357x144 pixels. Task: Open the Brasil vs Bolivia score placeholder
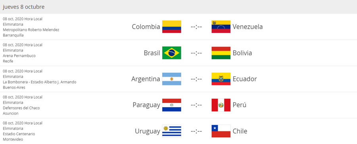[x=196, y=53]
